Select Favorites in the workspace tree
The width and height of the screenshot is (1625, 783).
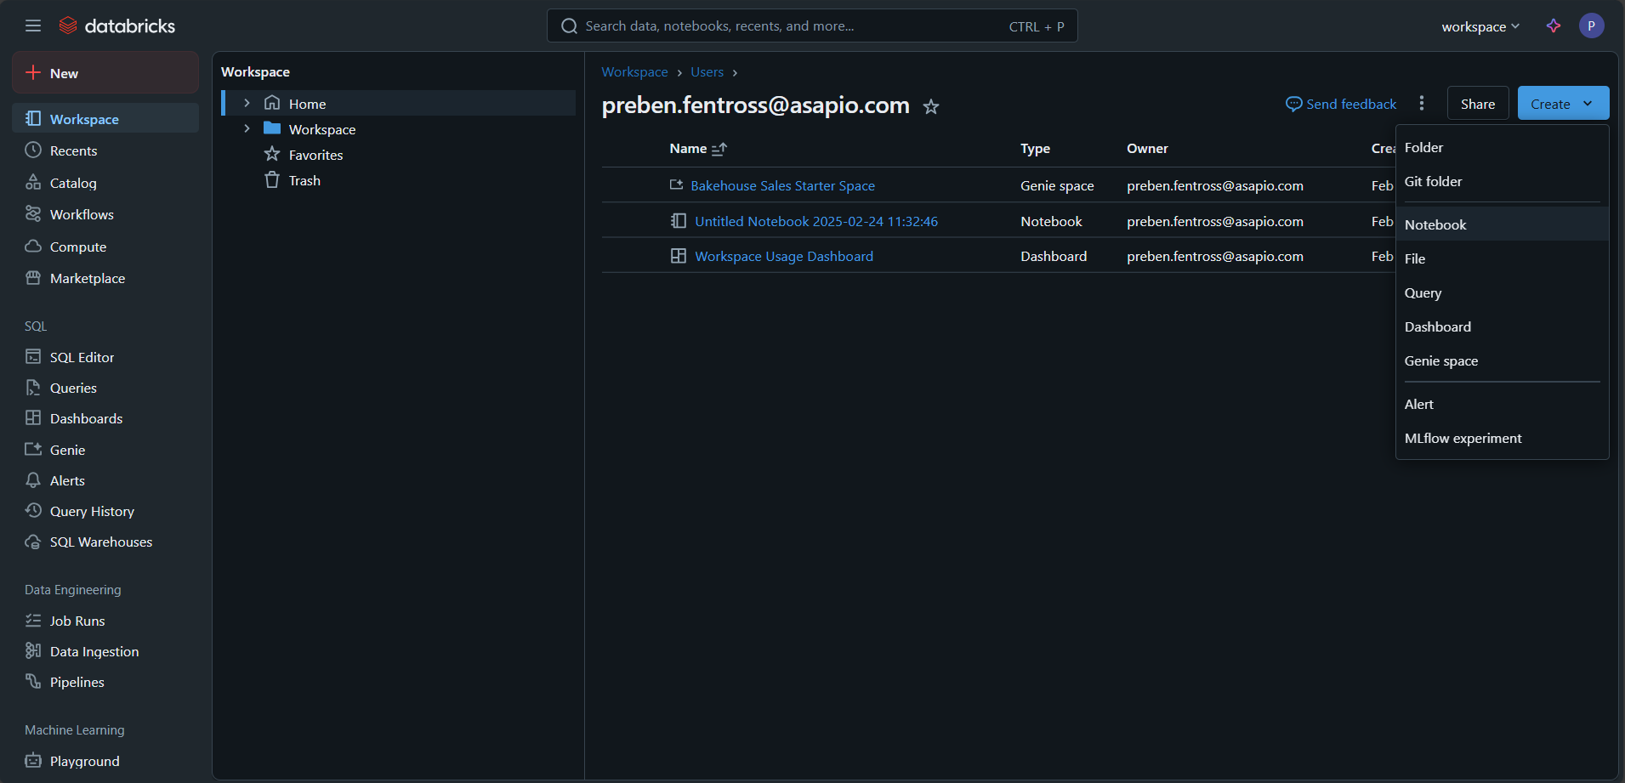315,155
